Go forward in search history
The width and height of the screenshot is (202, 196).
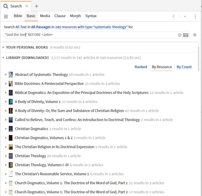pyautogui.click(x=179, y=17)
